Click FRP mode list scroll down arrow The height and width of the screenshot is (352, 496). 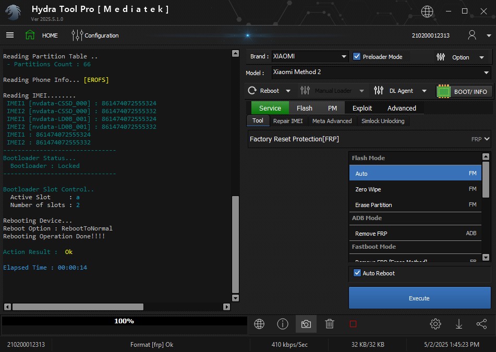(486, 258)
